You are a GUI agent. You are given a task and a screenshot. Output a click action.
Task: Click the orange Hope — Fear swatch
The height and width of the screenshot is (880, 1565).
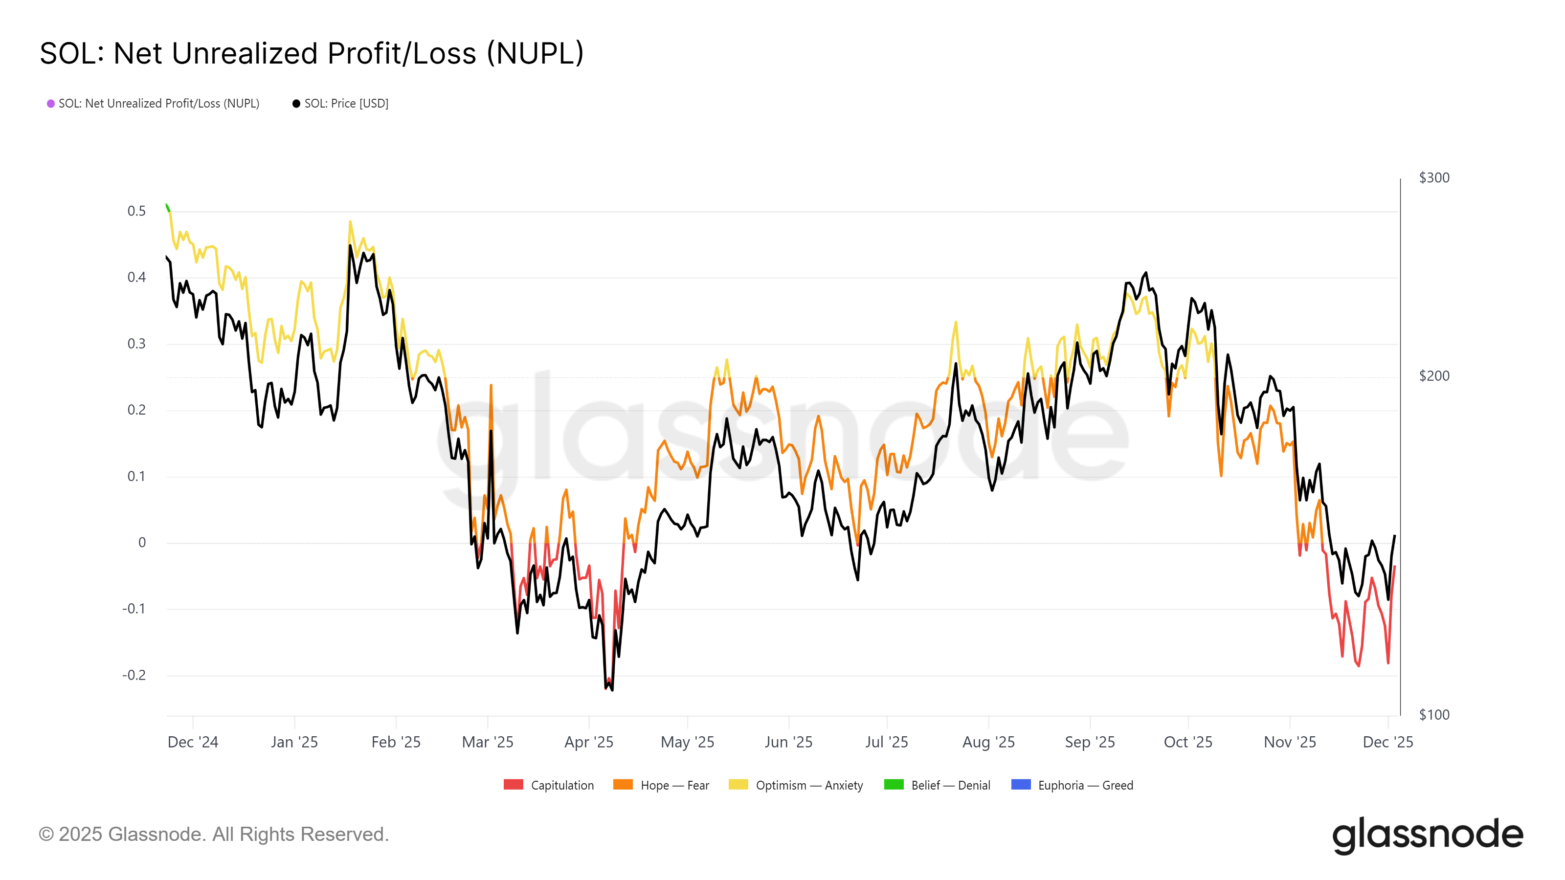[623, 785]
